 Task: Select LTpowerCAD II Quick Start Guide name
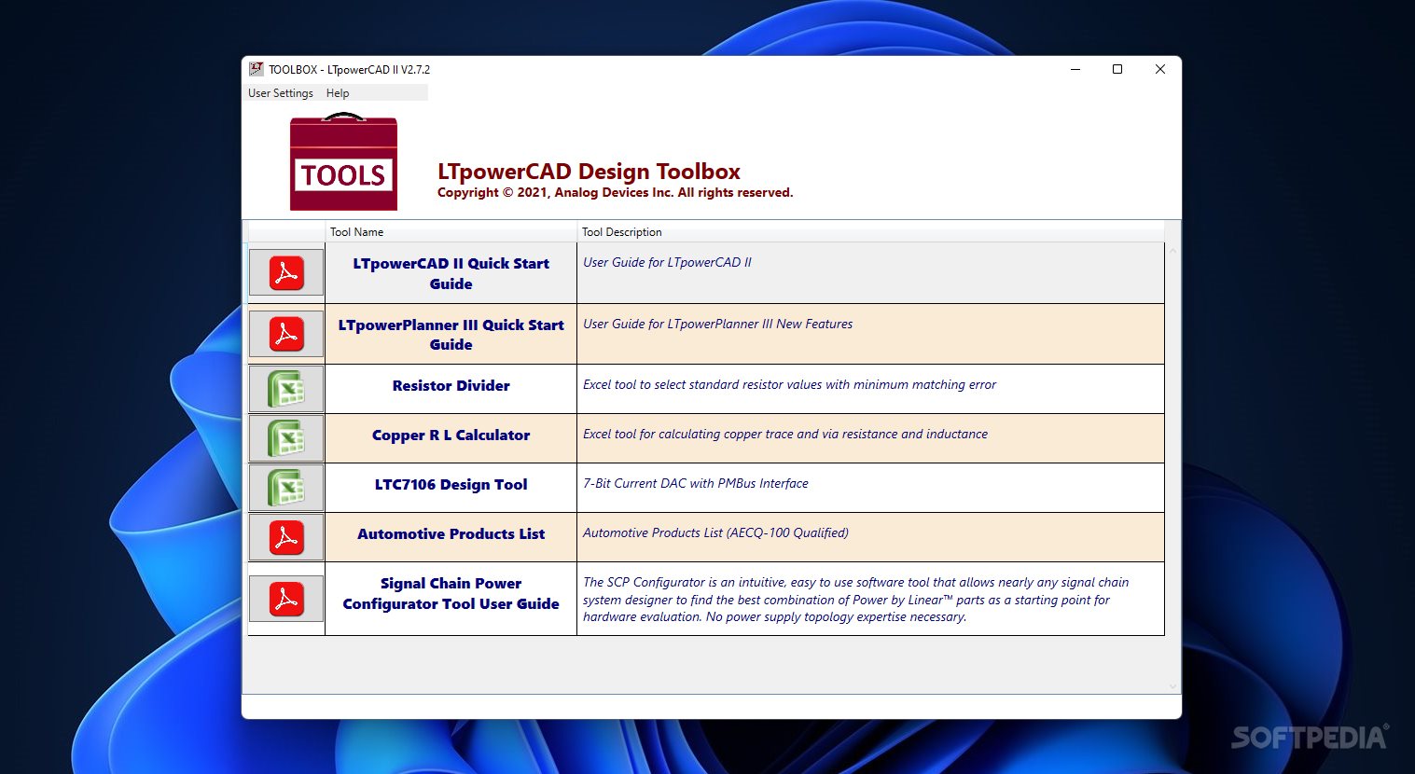[451, 273]
